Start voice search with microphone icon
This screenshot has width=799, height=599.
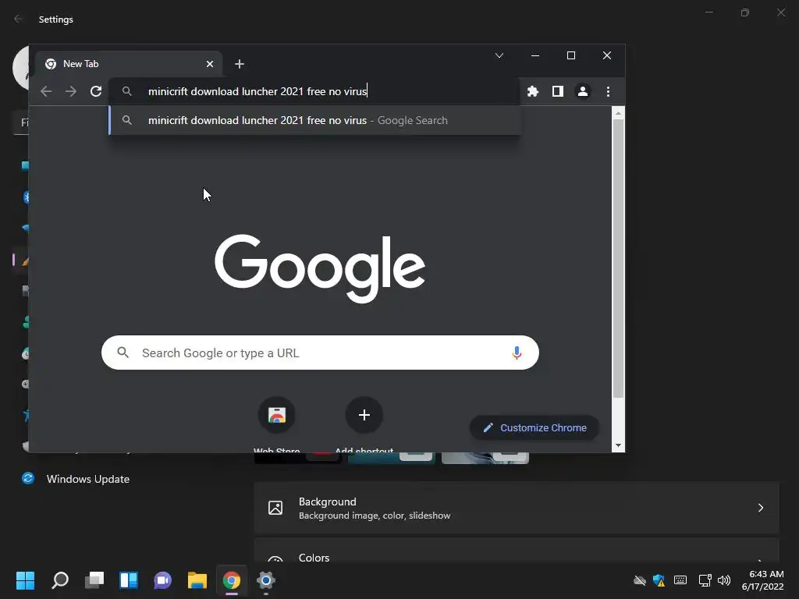click(517, 353)
